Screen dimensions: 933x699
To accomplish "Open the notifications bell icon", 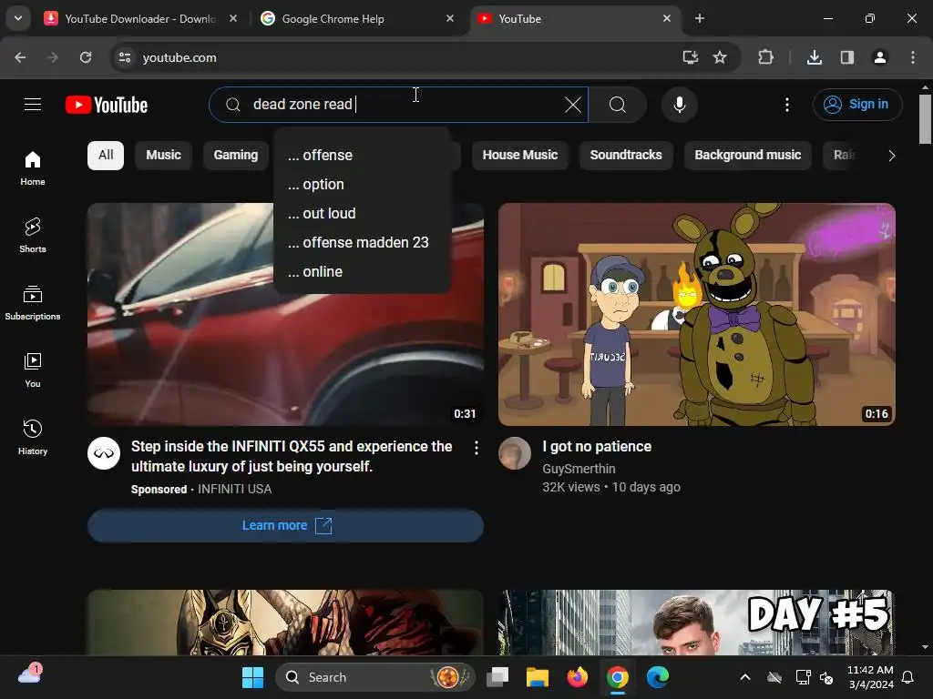I will [908, 677].
